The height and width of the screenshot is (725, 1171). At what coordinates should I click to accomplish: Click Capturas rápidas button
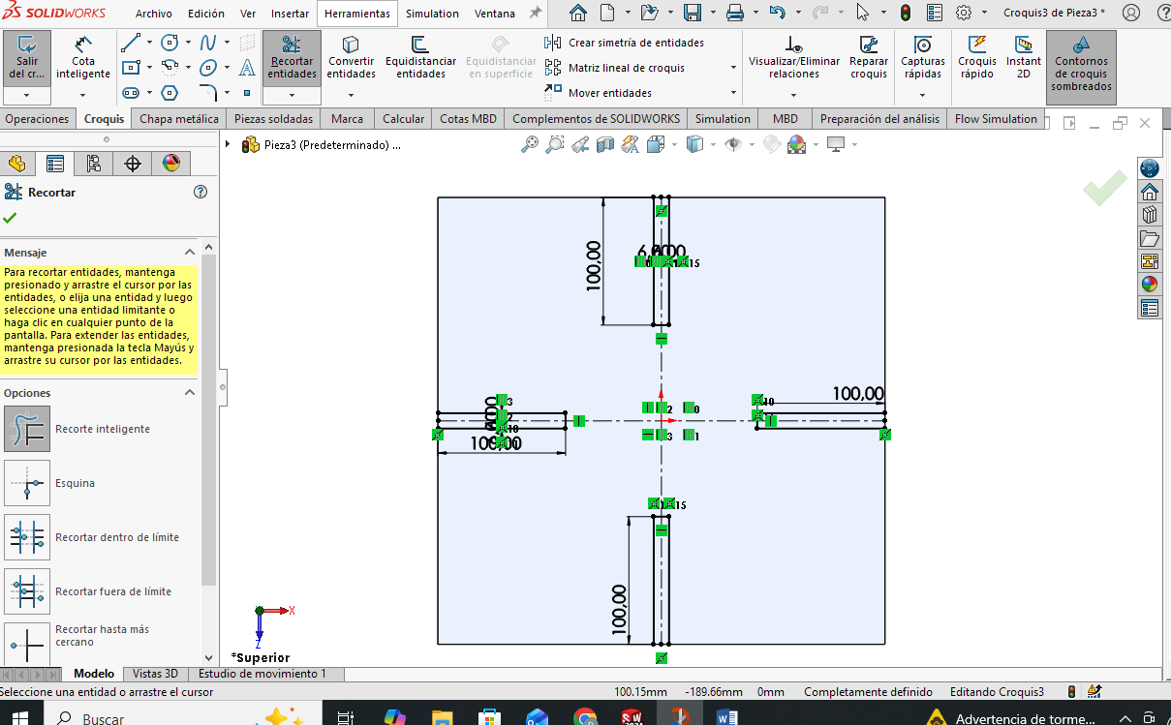[922, 58]
